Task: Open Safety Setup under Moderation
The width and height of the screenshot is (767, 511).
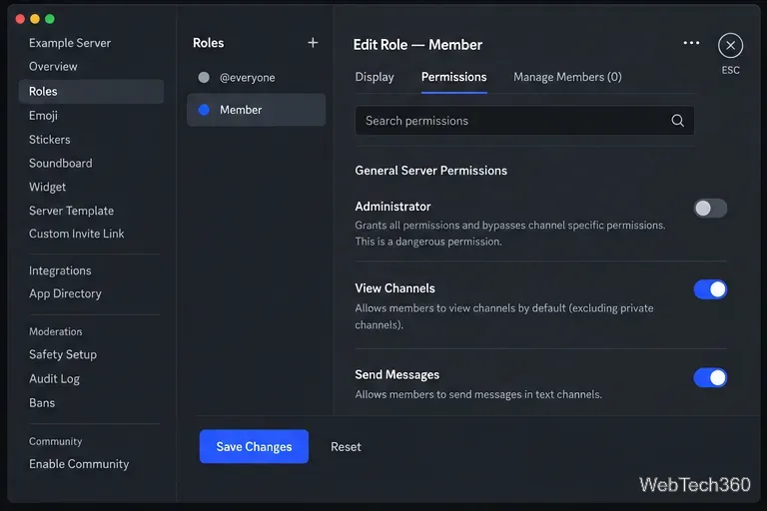Action: (x=63, y=354)
